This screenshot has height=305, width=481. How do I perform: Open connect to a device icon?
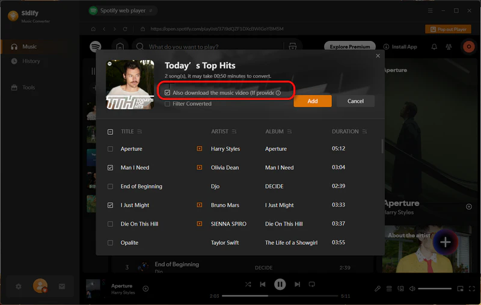(x=400, y=288)
